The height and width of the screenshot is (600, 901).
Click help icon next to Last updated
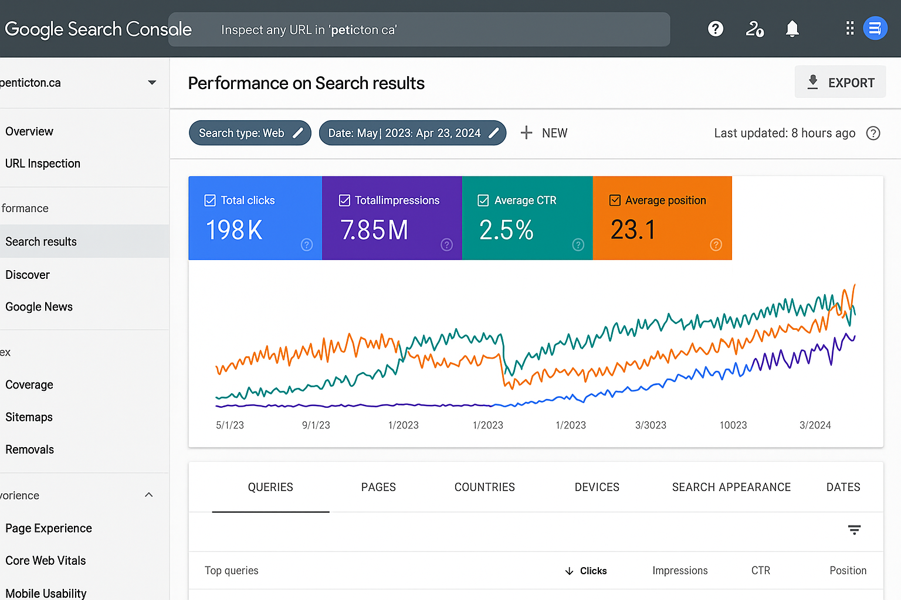click(873, 133)
